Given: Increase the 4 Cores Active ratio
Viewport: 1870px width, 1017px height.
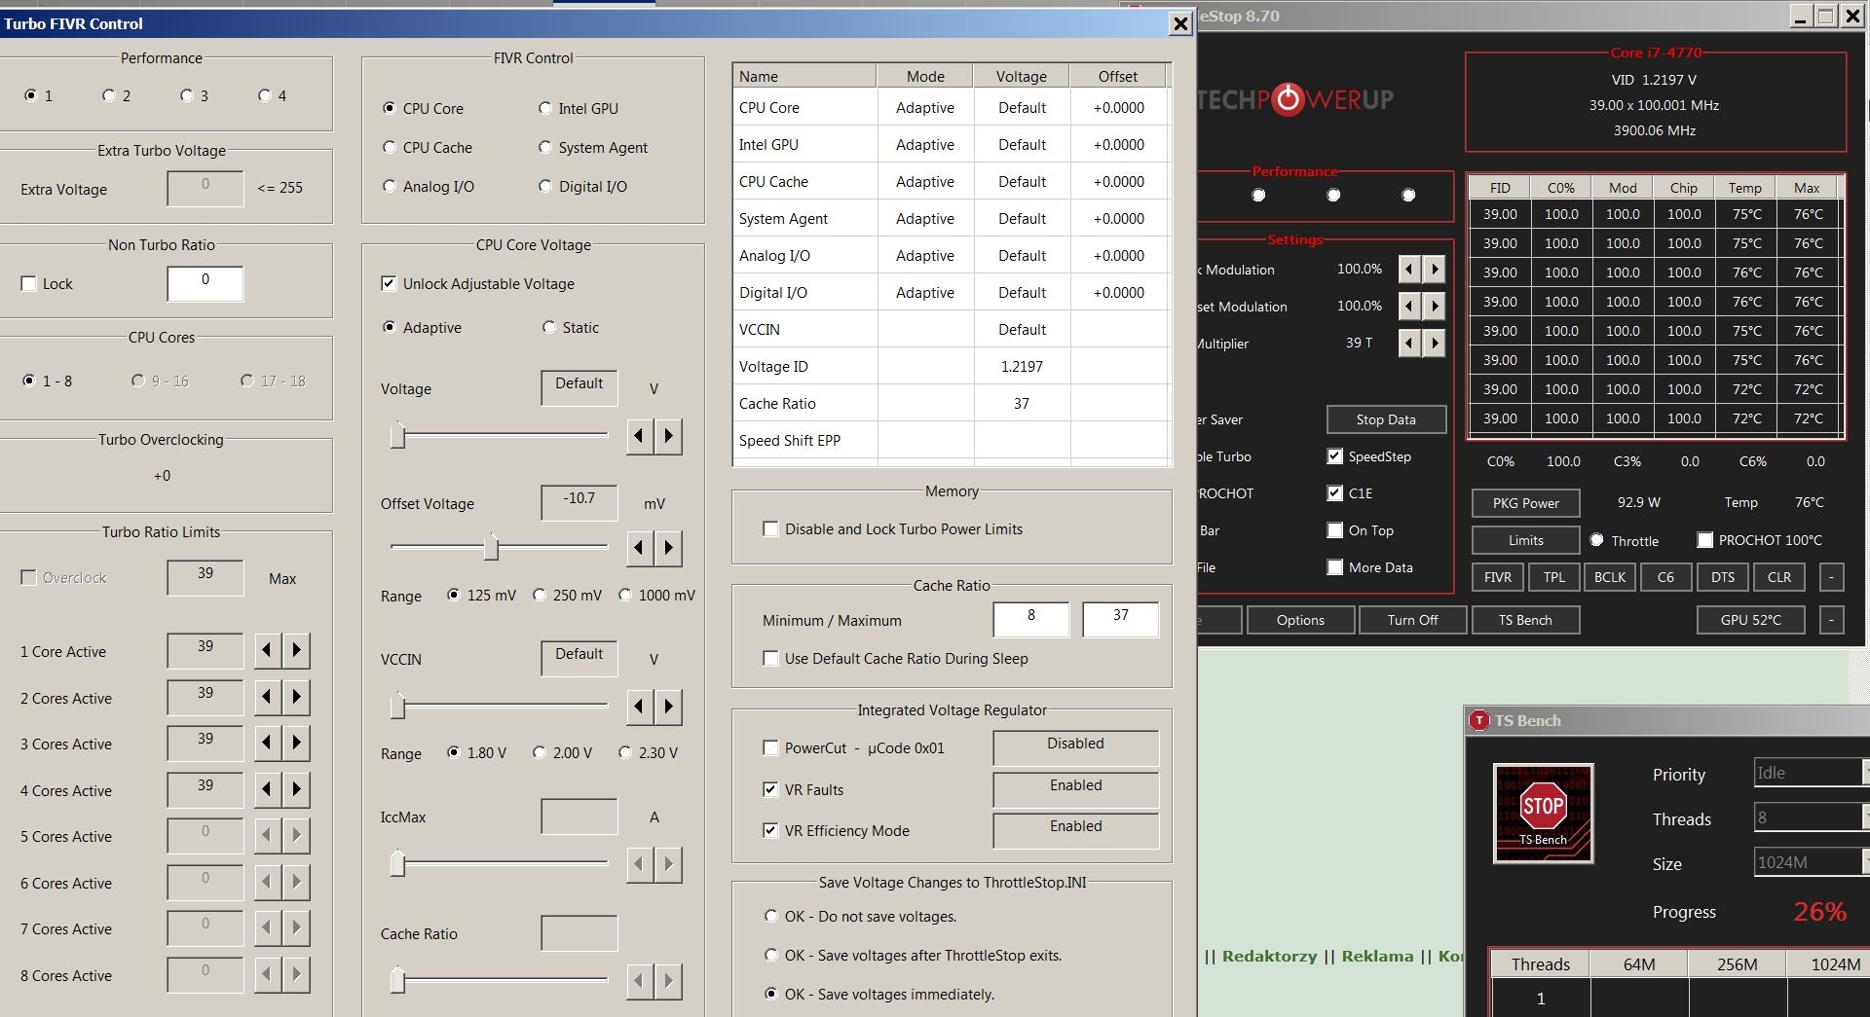Looking at the screenshot, I should click(x=297, y=789).
